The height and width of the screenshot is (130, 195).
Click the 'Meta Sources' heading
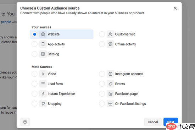click(42, 67)
